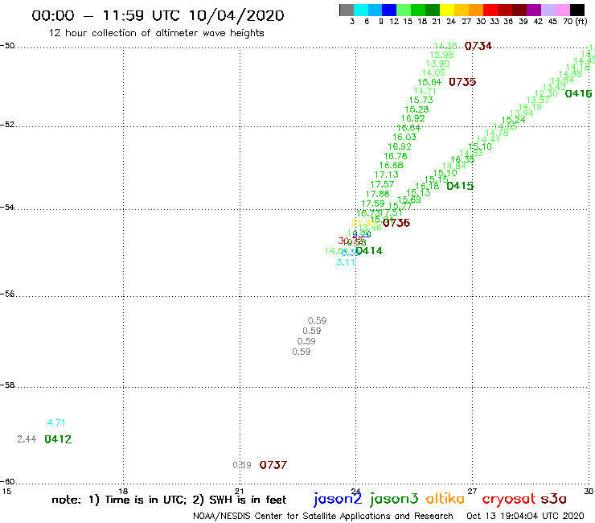
Task: Click the 0416 pass time label
Action: pos(578,93)
